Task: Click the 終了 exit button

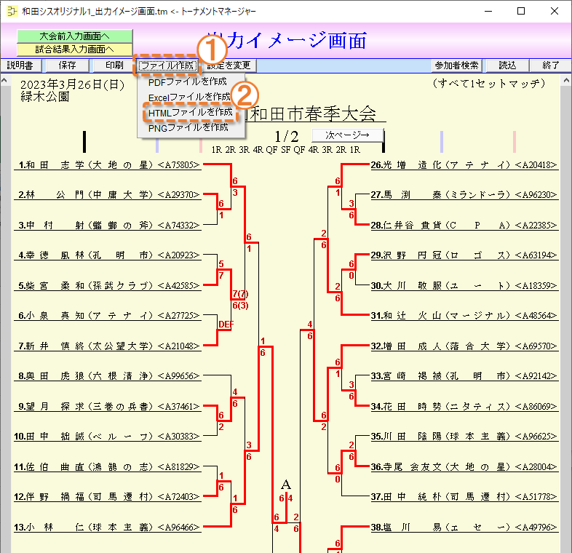Action: click(x=550, y=65)
